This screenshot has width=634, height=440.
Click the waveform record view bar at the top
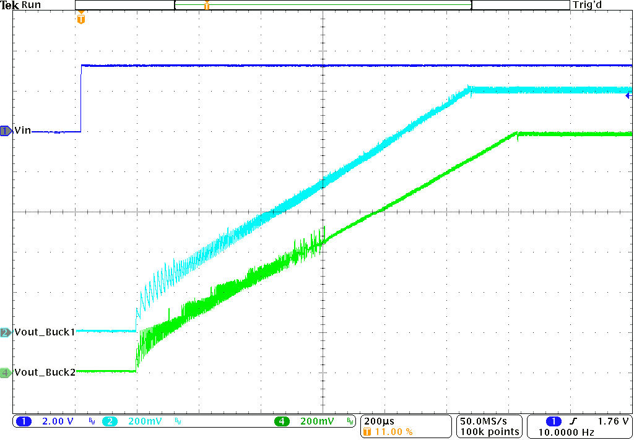322,5
